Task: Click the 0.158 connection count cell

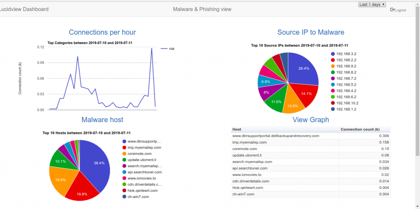Action: point(365,142)
